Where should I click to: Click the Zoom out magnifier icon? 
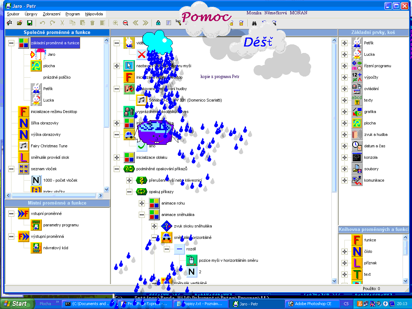(126, 23)
